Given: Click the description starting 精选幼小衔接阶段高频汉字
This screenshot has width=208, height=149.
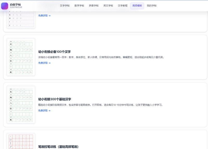Looking at the screenshot, I should pos(101,105).
